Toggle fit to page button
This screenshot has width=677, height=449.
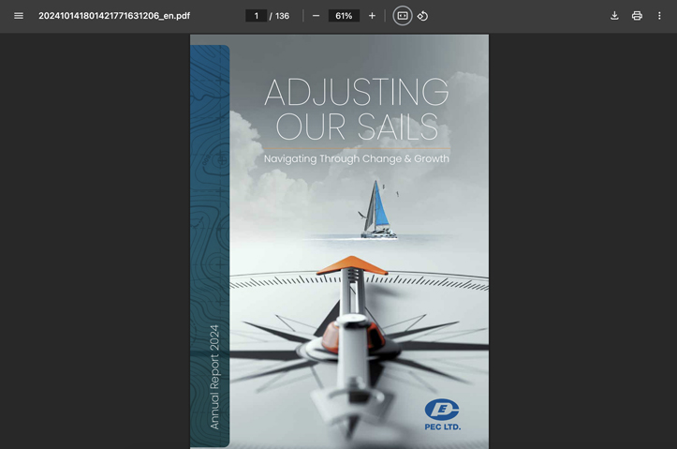[x=403, y=16]
